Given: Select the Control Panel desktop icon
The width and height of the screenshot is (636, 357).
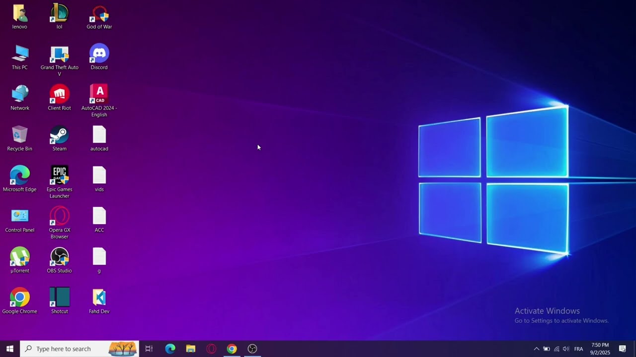Looking at the screenshot, I should click(20, 220).
